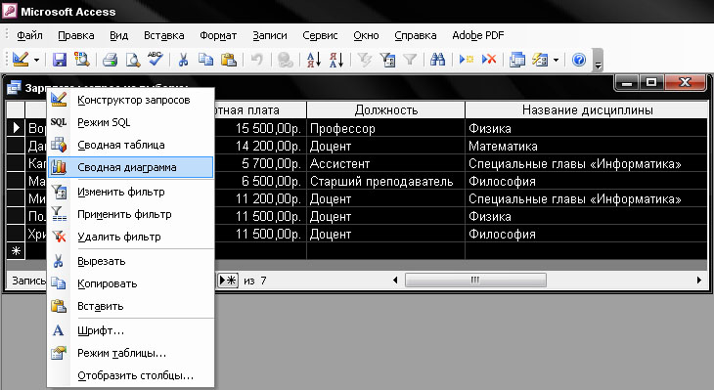
Task: Click the Database window toolbar icon
Action: [516, 60]
